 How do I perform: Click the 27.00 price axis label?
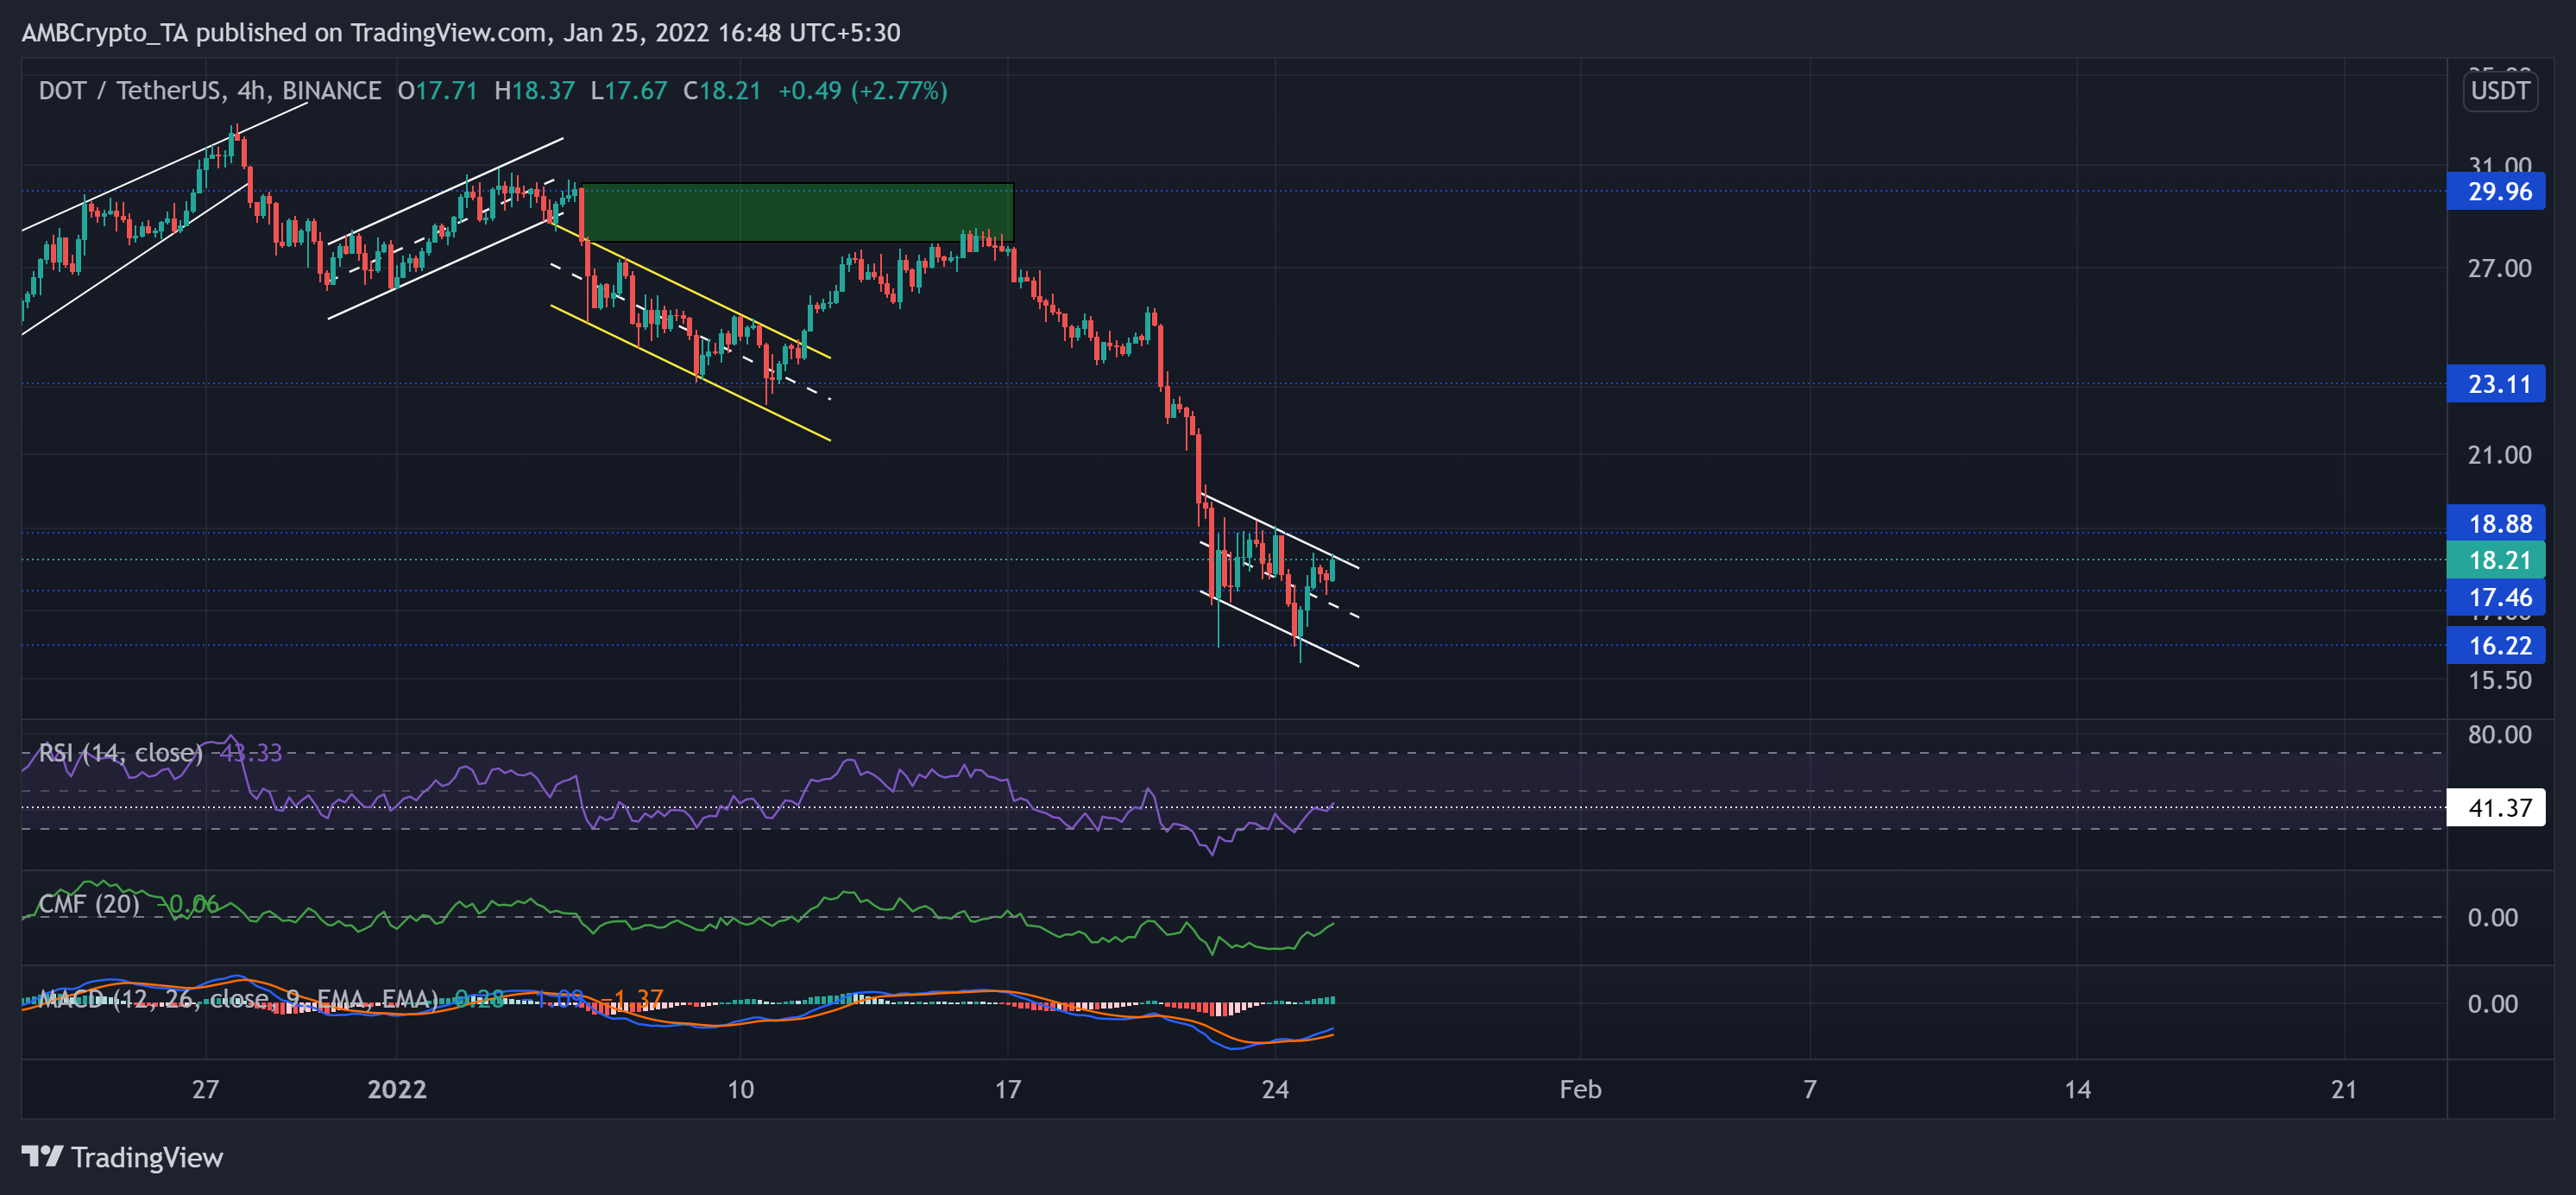[2499, 269]
